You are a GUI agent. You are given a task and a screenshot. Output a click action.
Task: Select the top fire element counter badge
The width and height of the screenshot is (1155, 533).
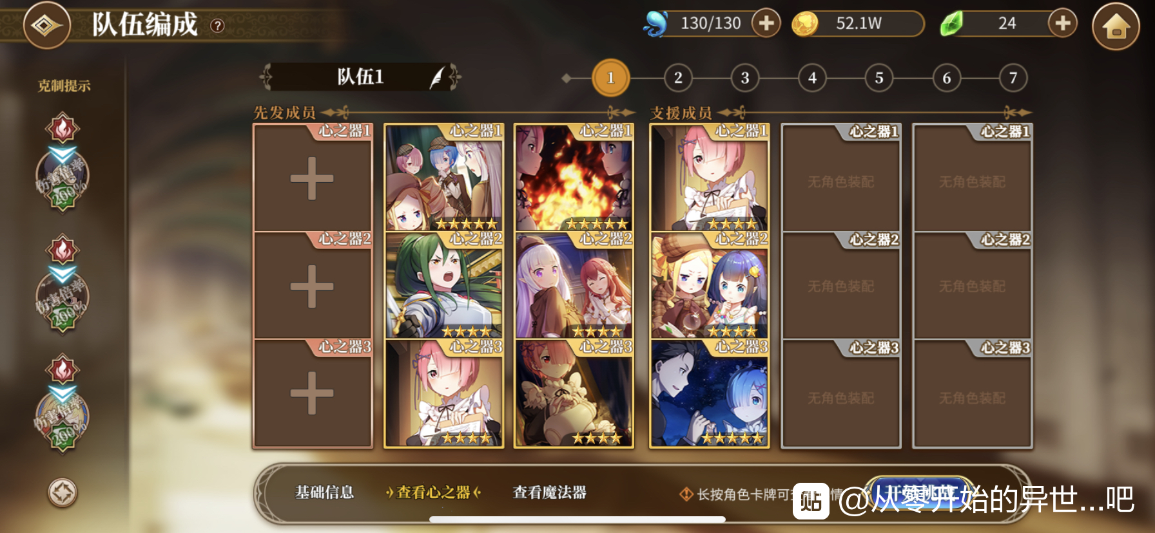coord(62,128)
